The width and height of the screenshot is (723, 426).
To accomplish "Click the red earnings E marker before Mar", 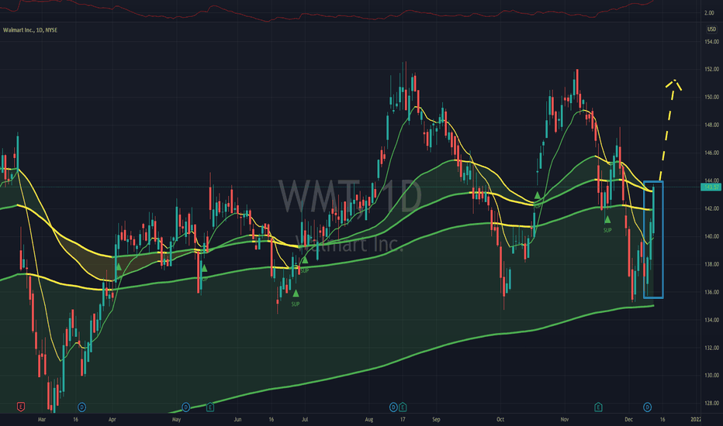I will pyautogui.click(x=21, y=407).
